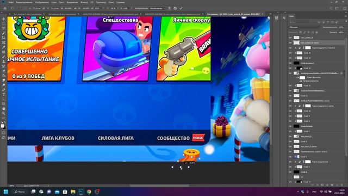Screen dimensions: 348x196
Task: Select the Eraser tool
Action: coord(4,71)
